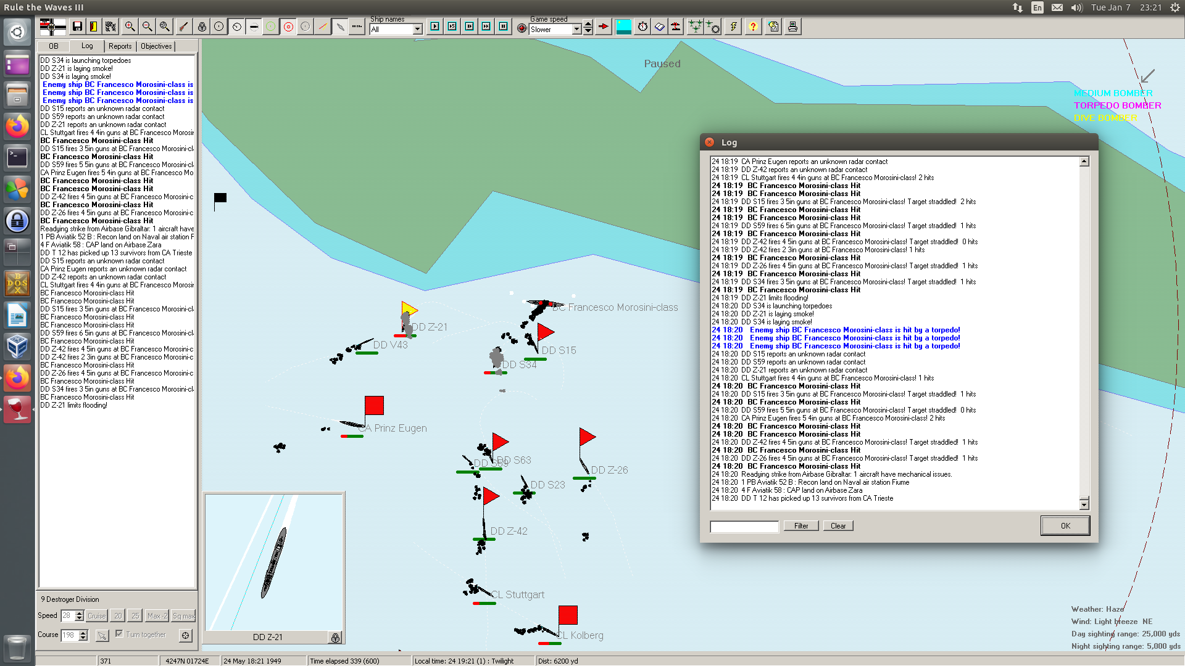The width and height of the screenshot is (1185, 666).
Task: Select the gun-range measuring tool icon
Action: (x=183, y=27)
